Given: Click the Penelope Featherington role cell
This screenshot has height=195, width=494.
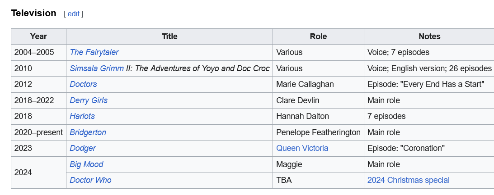Looking at the screenshot, I should (318, 132).
